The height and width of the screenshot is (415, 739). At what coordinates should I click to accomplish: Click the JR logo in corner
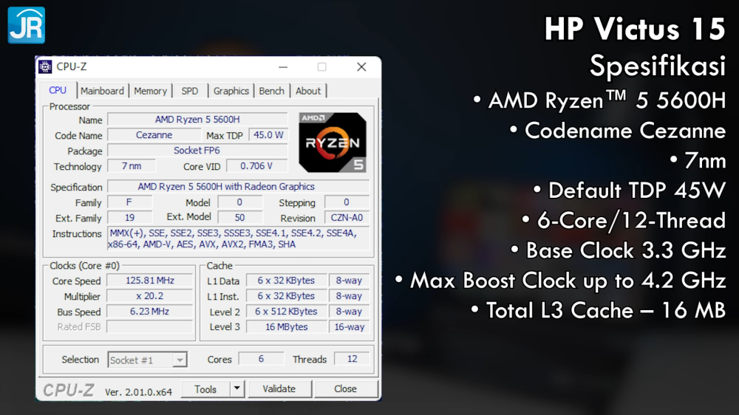tap(27, 25)
